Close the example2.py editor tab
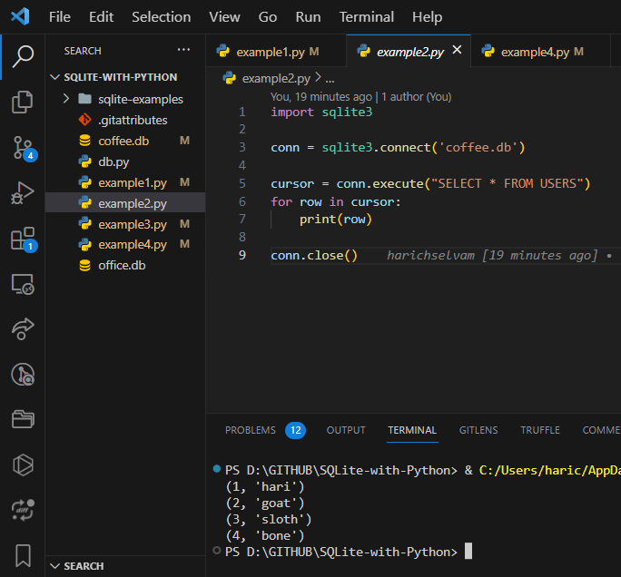This screenshot has width=621, height=577. pyautogui.click(x=457, y=51)
